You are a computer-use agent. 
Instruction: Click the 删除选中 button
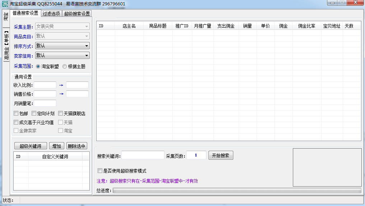pos(76,146)
